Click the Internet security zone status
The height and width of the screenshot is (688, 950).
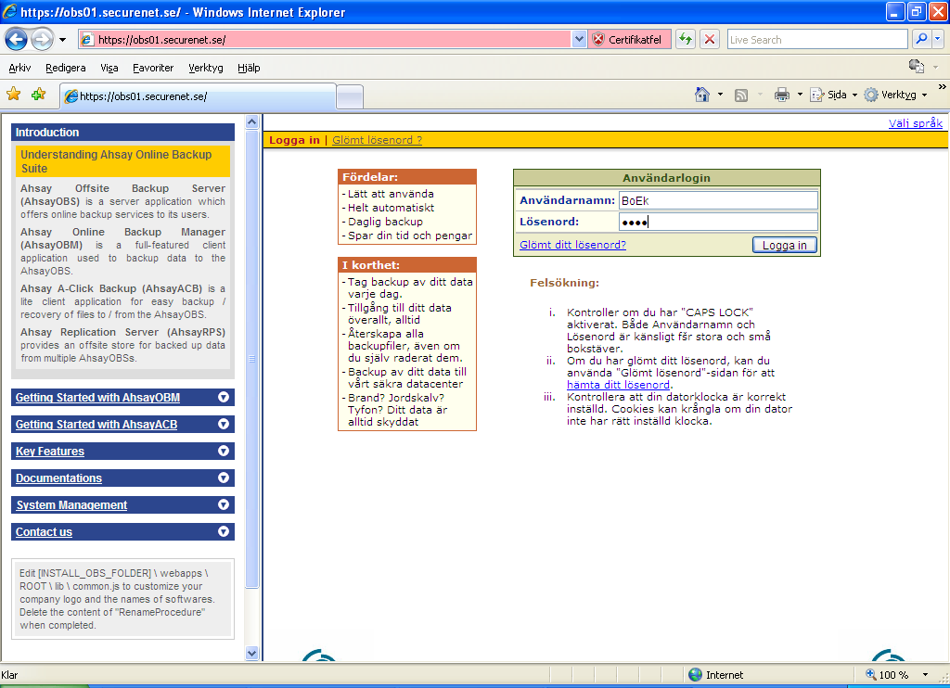point(715,675)
